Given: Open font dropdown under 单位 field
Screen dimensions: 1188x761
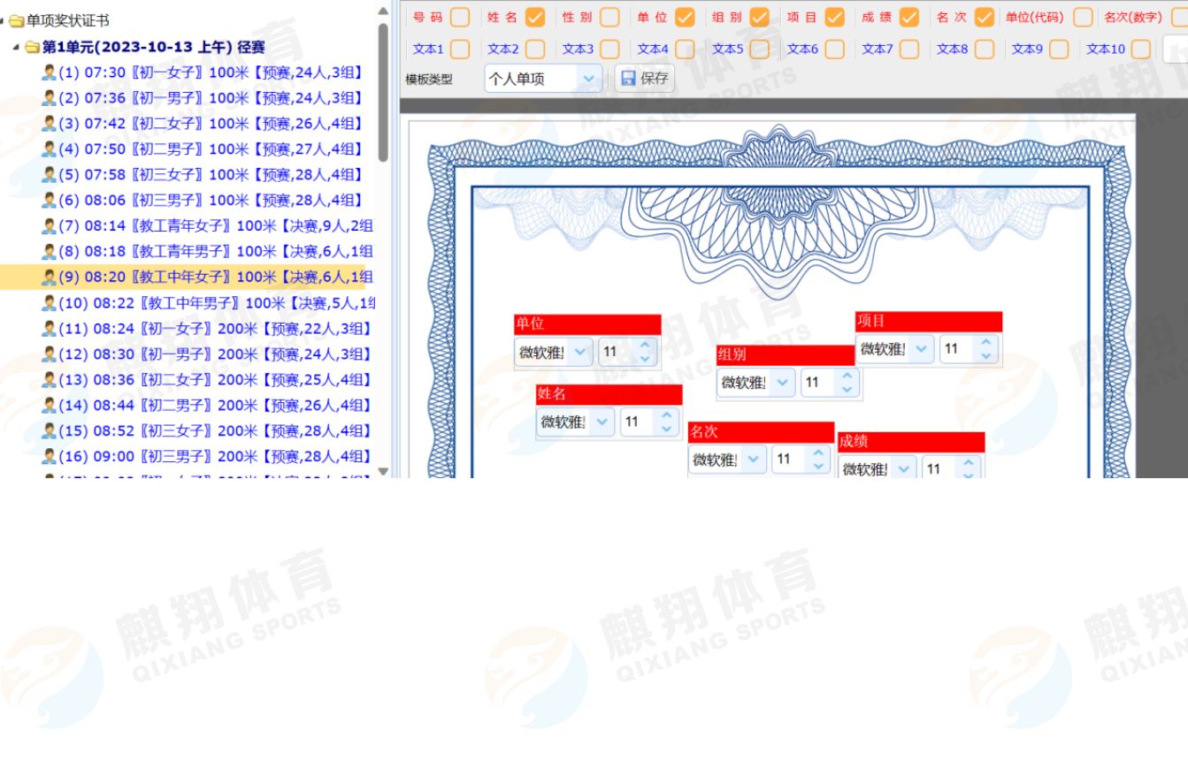Looking at the screenshot, I should [579, 352].
